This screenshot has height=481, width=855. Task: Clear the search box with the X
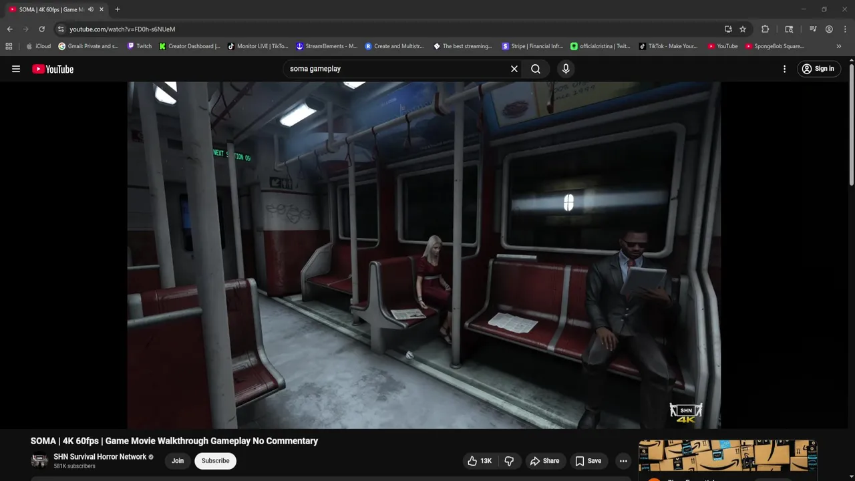tap(514, 69)
